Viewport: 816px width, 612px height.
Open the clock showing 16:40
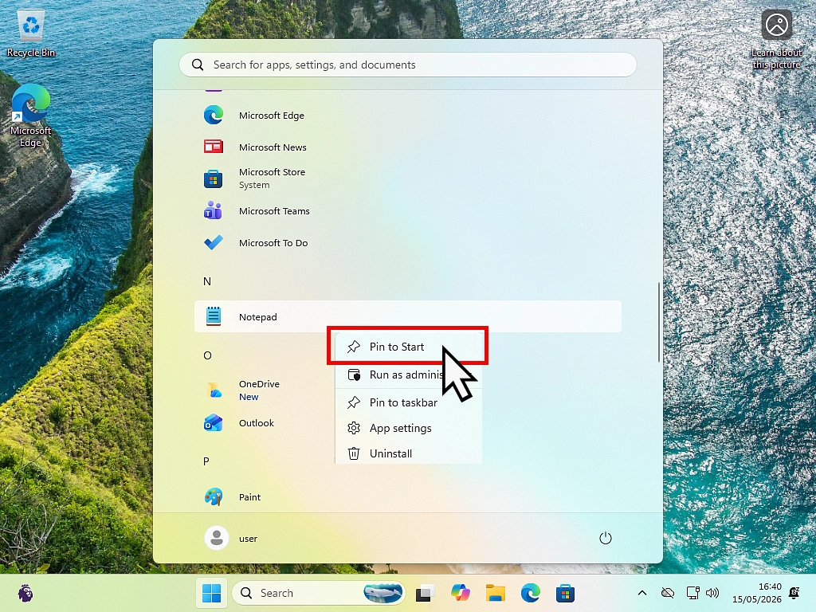click(x=757, y=593)
